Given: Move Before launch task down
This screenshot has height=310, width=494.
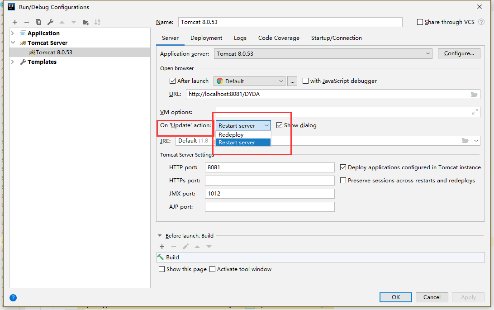Looking at the screenshot, I should 209,247.
